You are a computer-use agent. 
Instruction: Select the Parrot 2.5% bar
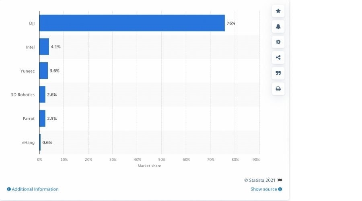43,118
